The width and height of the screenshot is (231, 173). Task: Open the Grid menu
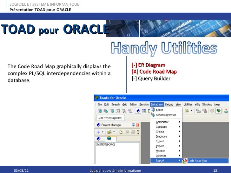click(x=125, y=105)
